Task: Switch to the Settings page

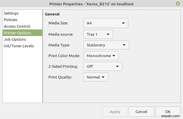Action: [x=11, y=13]
